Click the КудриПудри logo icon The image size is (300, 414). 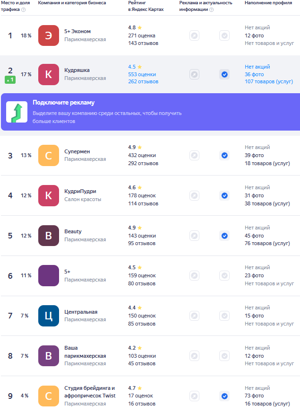tap(49, 196)
